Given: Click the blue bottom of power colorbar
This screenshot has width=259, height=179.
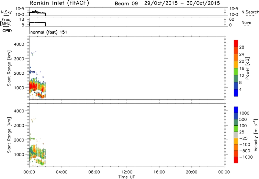Looking at the screenshot, I should (x=236, y=93).
